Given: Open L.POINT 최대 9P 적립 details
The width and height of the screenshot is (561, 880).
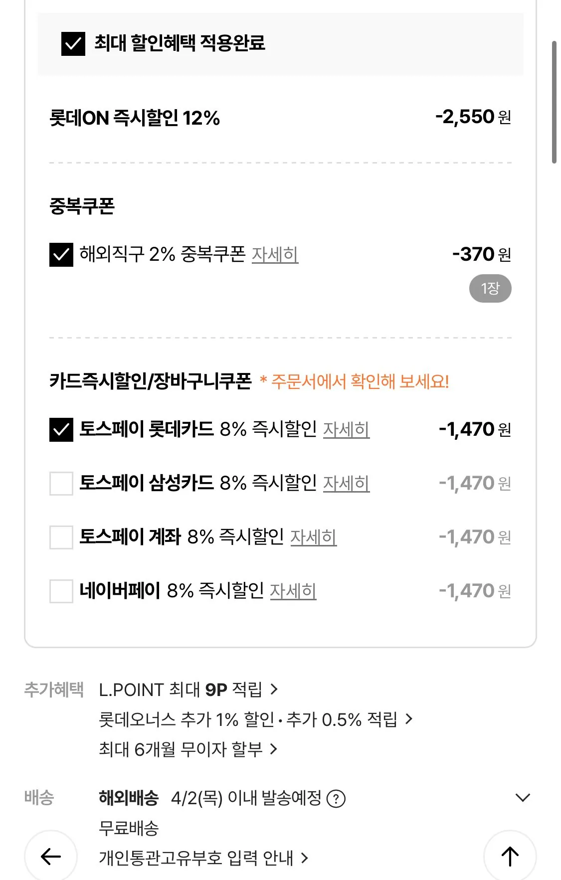Looking at the screenshot, I should (x=188, y=690).
